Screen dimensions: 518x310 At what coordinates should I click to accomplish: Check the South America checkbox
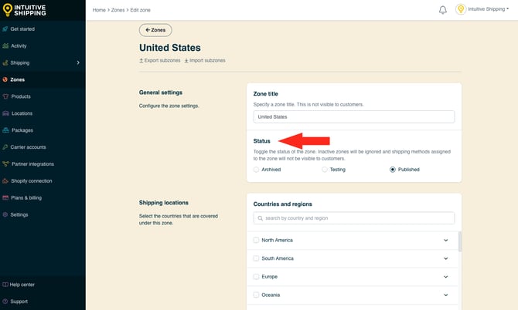tap(256, 258)
